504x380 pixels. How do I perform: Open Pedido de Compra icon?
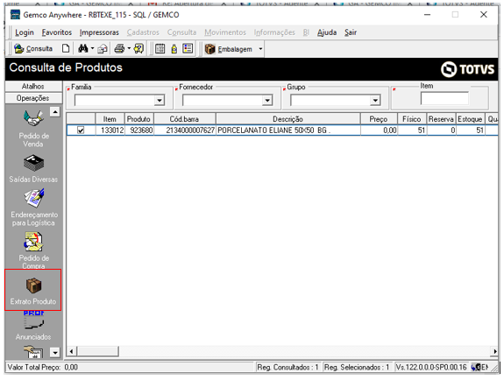(33, 242)
